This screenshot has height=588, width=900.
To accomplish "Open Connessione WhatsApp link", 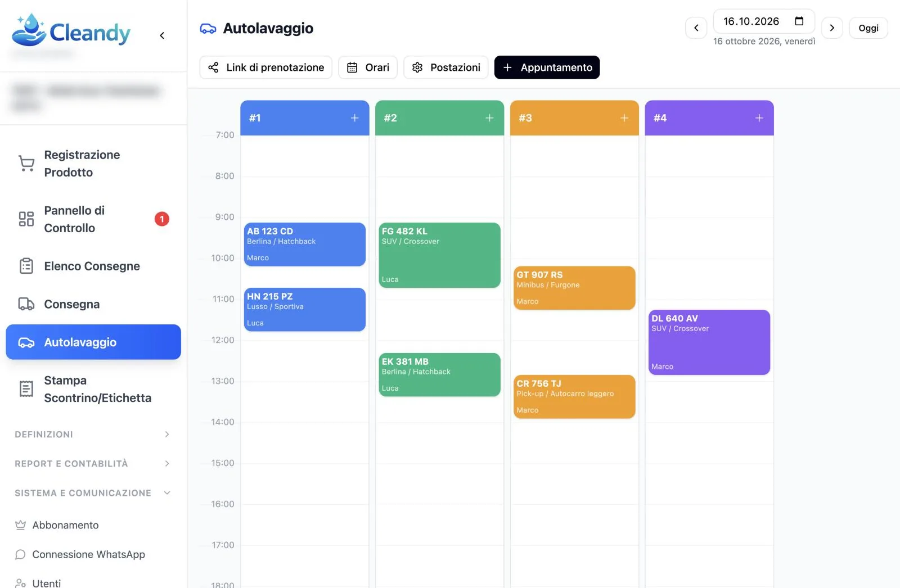I will (x=88, y=554).
